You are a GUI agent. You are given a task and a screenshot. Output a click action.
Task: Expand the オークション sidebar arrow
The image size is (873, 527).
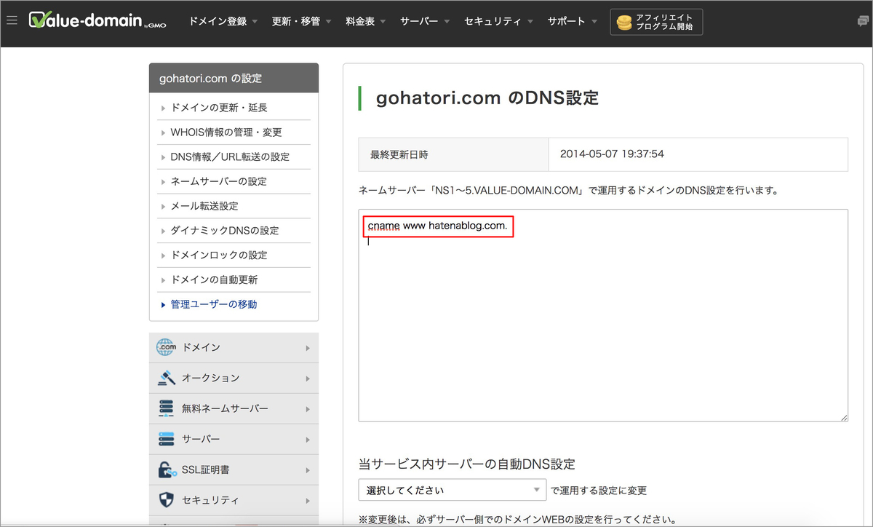coord(308,379)
